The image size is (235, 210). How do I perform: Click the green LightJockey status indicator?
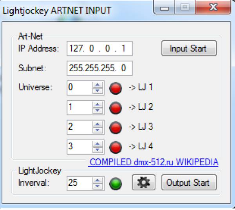click(115, 183)
